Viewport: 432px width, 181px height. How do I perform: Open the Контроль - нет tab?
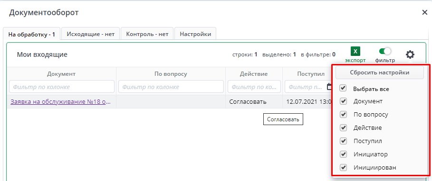point(147,34)
